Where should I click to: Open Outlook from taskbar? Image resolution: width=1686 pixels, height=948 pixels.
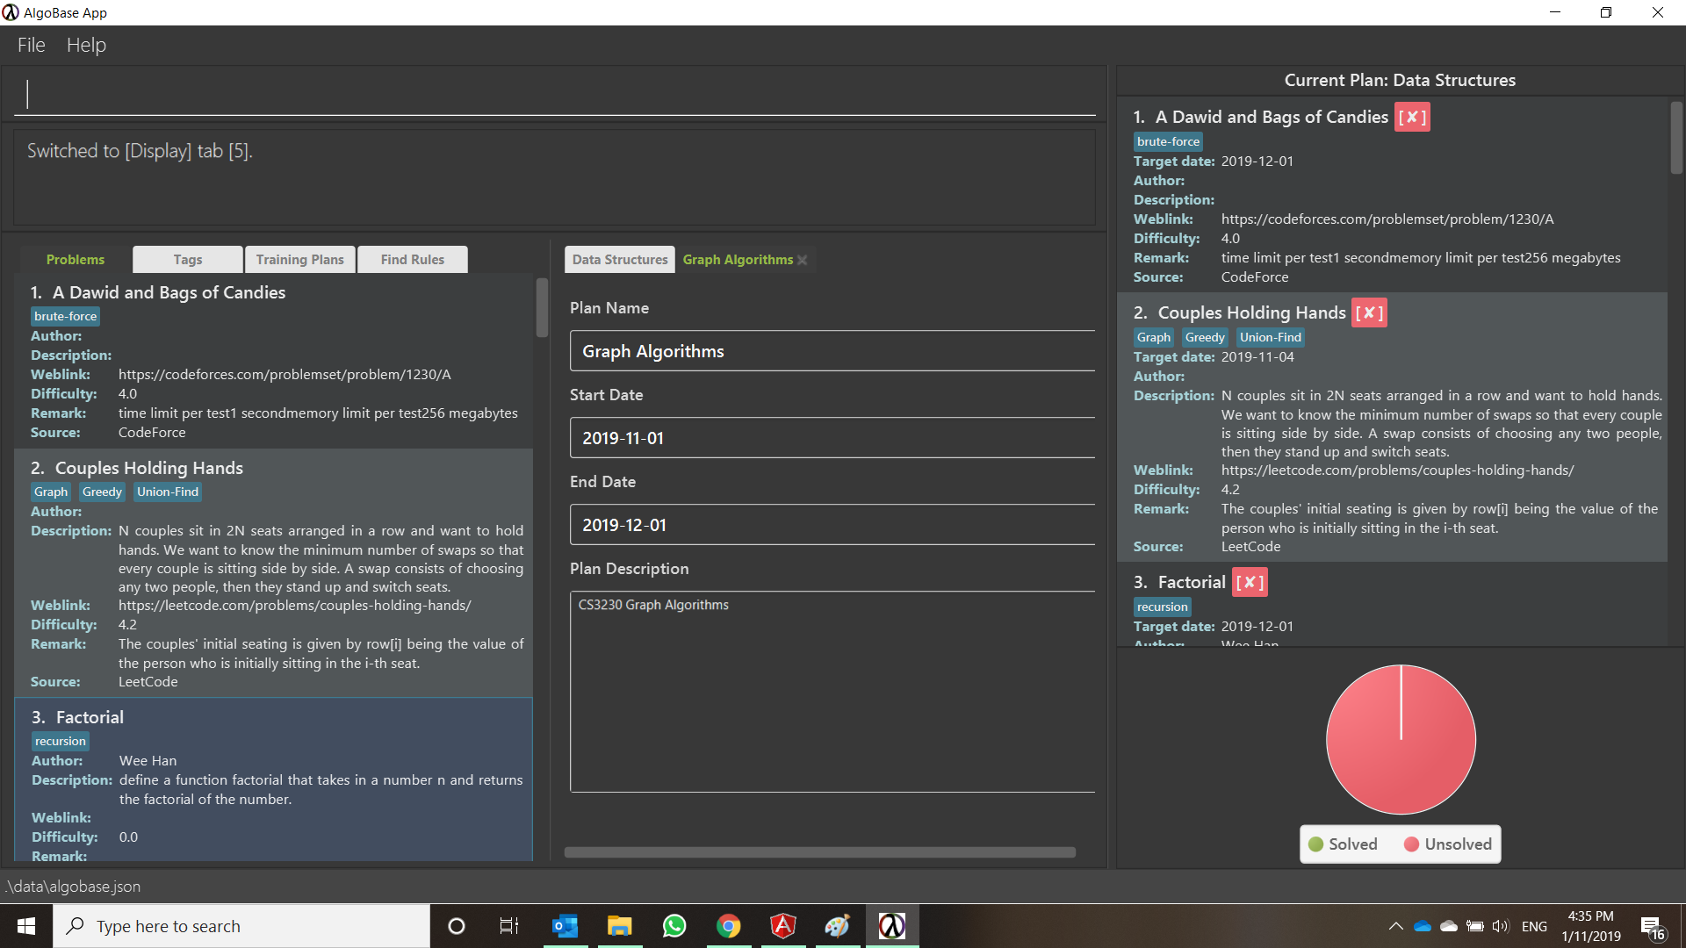coord(565,926)
